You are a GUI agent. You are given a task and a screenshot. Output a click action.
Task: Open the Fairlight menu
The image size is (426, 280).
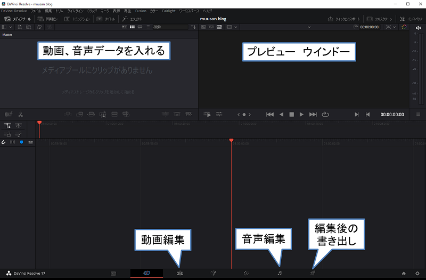[169, 11]
